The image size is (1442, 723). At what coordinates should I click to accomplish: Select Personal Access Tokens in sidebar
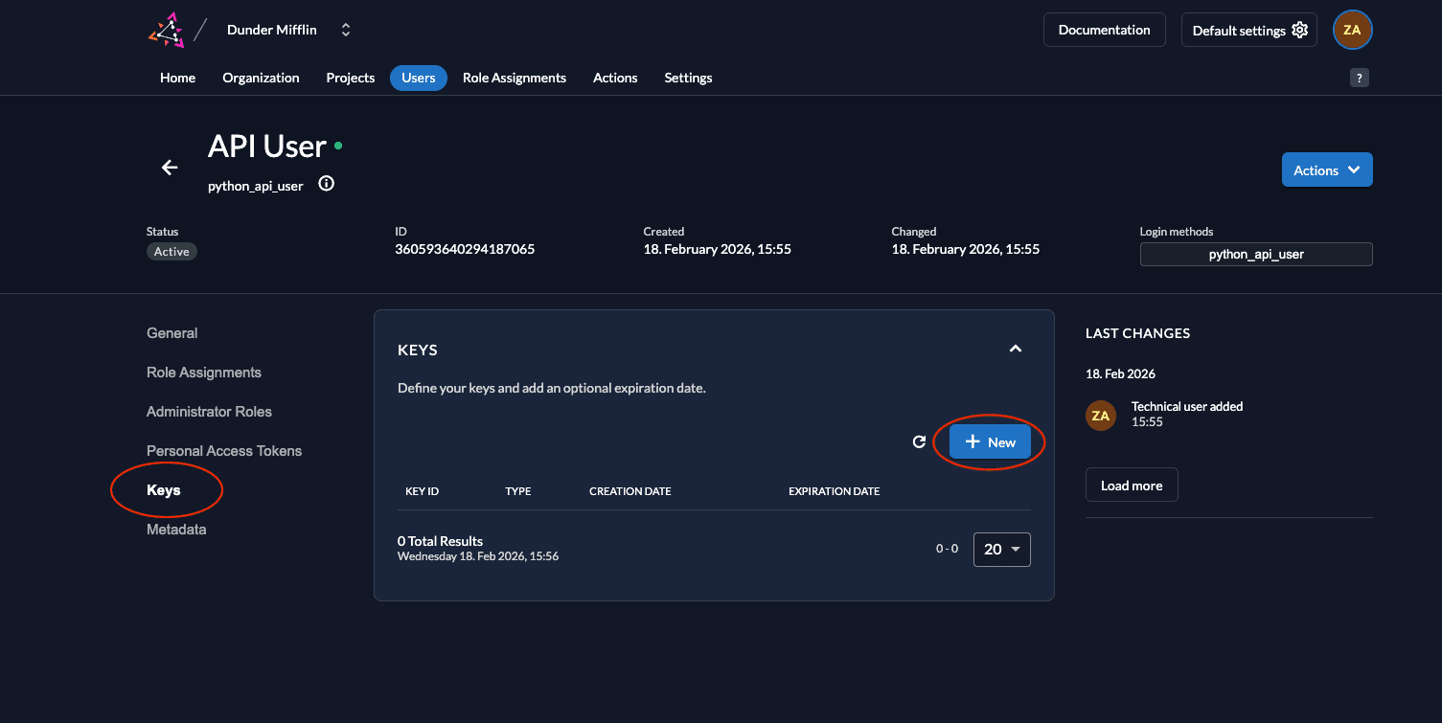pyautogui.click(x=224, y=450)
